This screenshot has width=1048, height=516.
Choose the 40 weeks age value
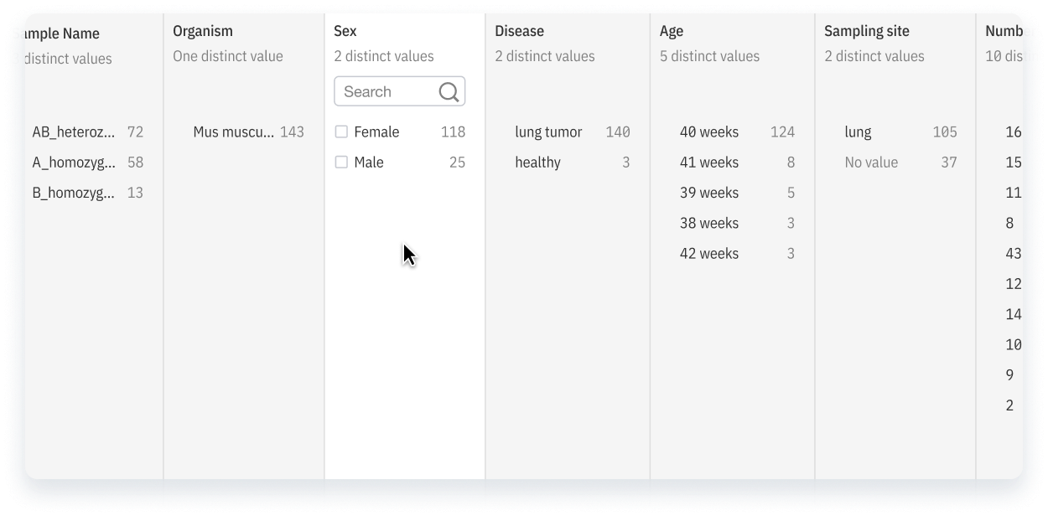[x=709, y=132]
